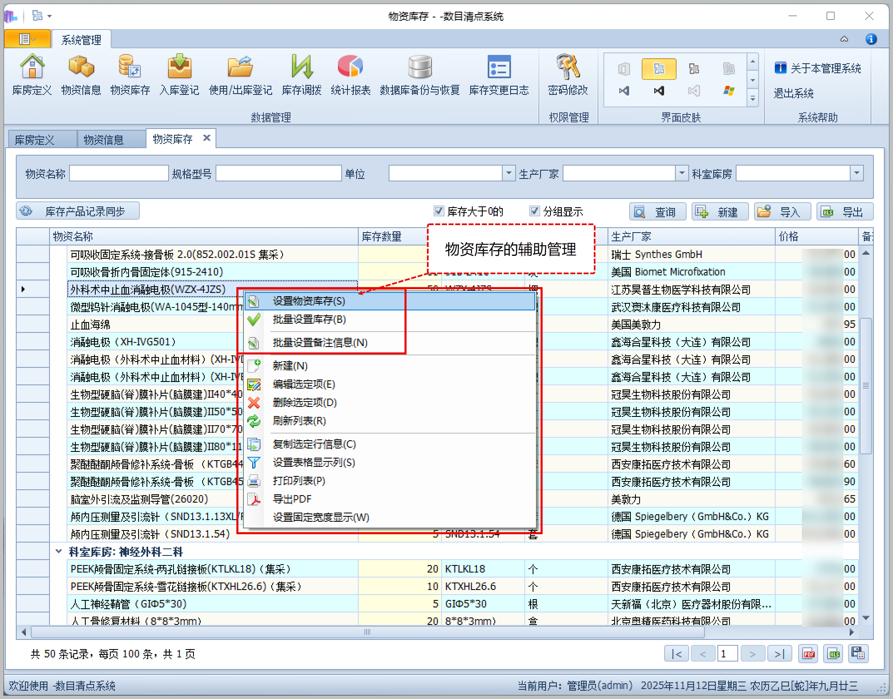Expand the 科室库房 combo box
The image size is (893, 699).
point(856,173)
